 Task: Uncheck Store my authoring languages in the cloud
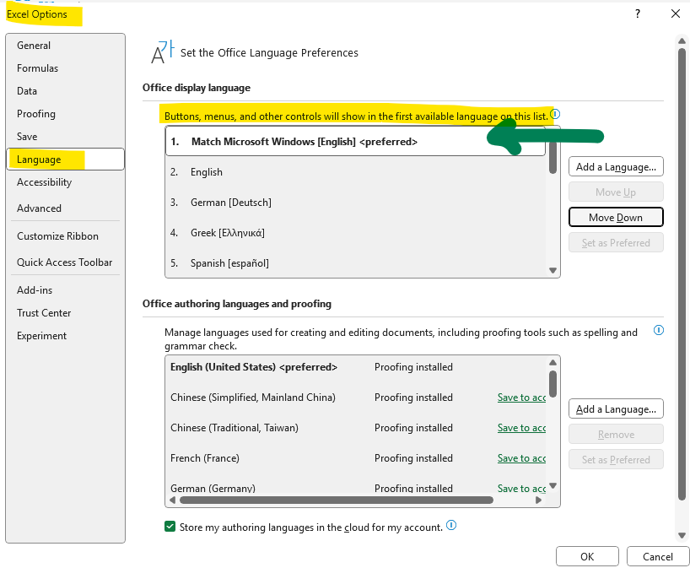pyautogui.click(x=170, y=525)
